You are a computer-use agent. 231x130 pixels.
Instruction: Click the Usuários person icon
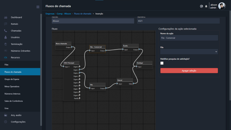click(x=5, y=37)
